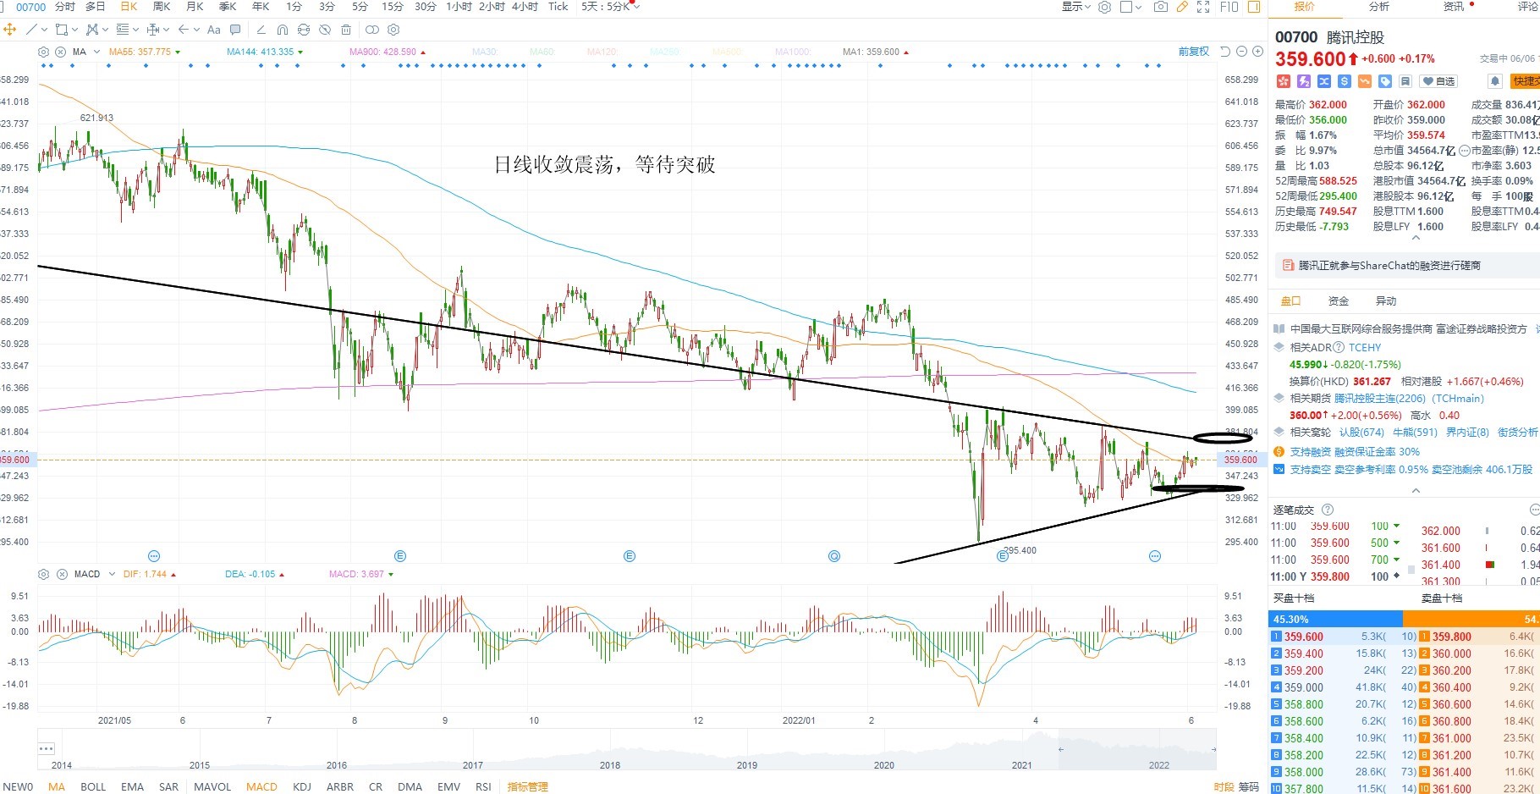Select the rectangle shape tool

61,30
